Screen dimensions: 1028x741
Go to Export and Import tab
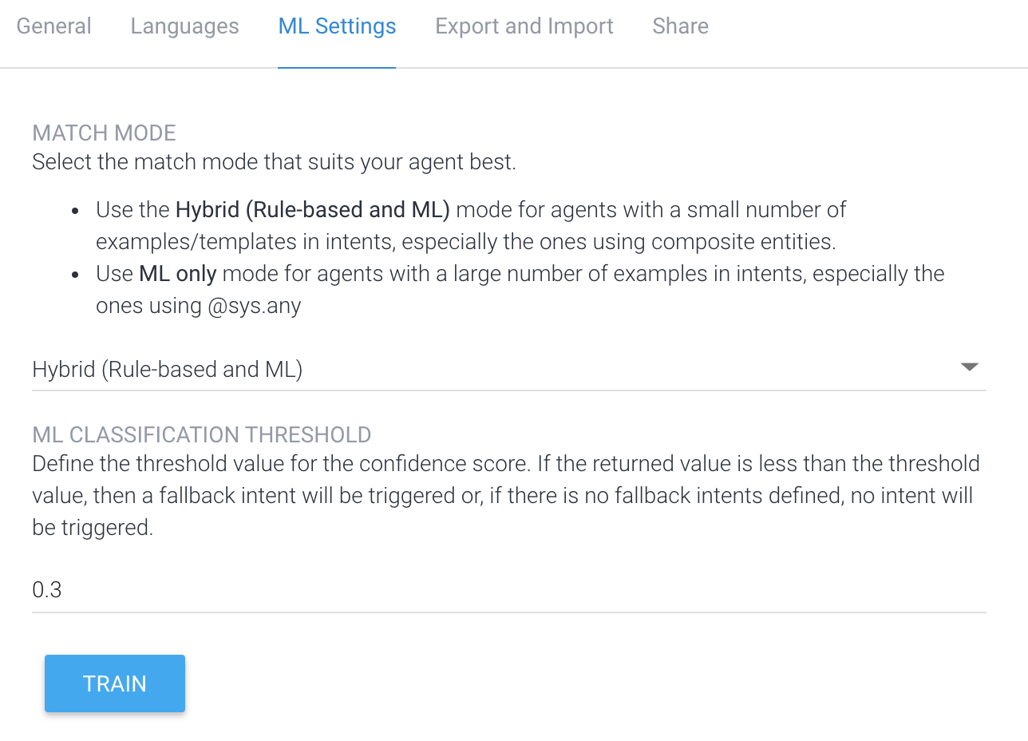click(x=524, y=26)
